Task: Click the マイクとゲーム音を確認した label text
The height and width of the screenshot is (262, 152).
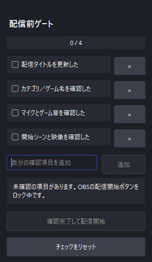Action: [53, 113]
